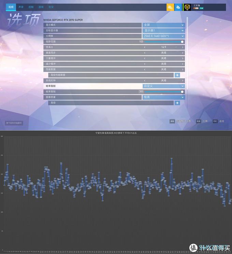This screenshot has width=232, height=254.
Task: Click the NVIDIA GEFORCE RTX 2070 SUPER label
Action: [63, 20]
